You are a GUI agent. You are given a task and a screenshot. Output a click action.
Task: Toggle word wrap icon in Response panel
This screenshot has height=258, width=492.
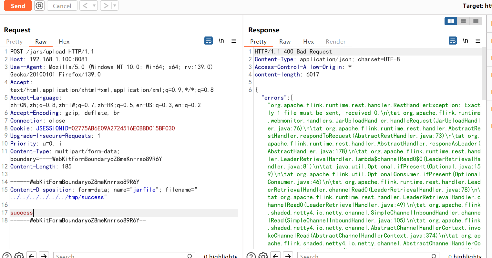453,41
